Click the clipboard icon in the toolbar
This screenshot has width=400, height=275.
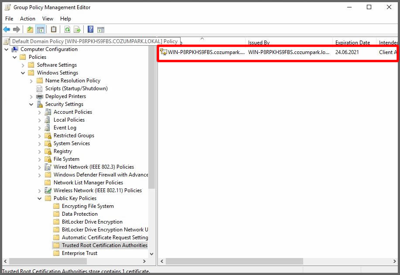tap(54, 30)
